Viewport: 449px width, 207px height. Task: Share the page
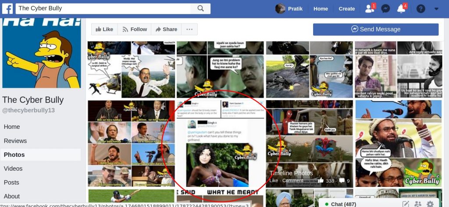166,29
